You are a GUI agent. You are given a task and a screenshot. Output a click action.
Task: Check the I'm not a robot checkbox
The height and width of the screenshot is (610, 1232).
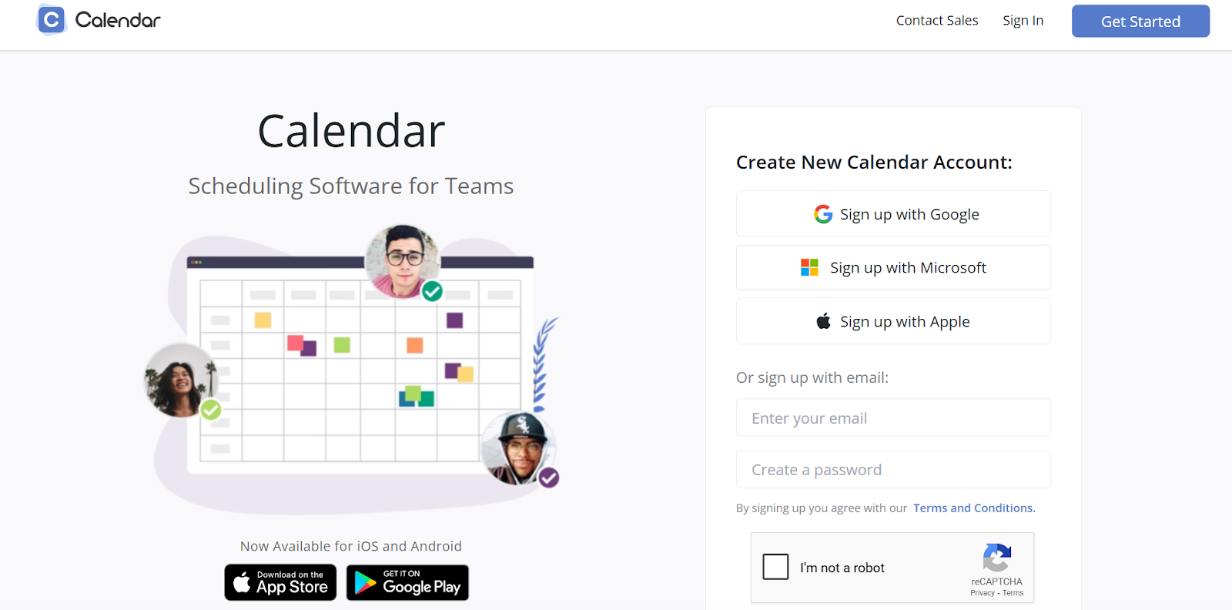775,567
